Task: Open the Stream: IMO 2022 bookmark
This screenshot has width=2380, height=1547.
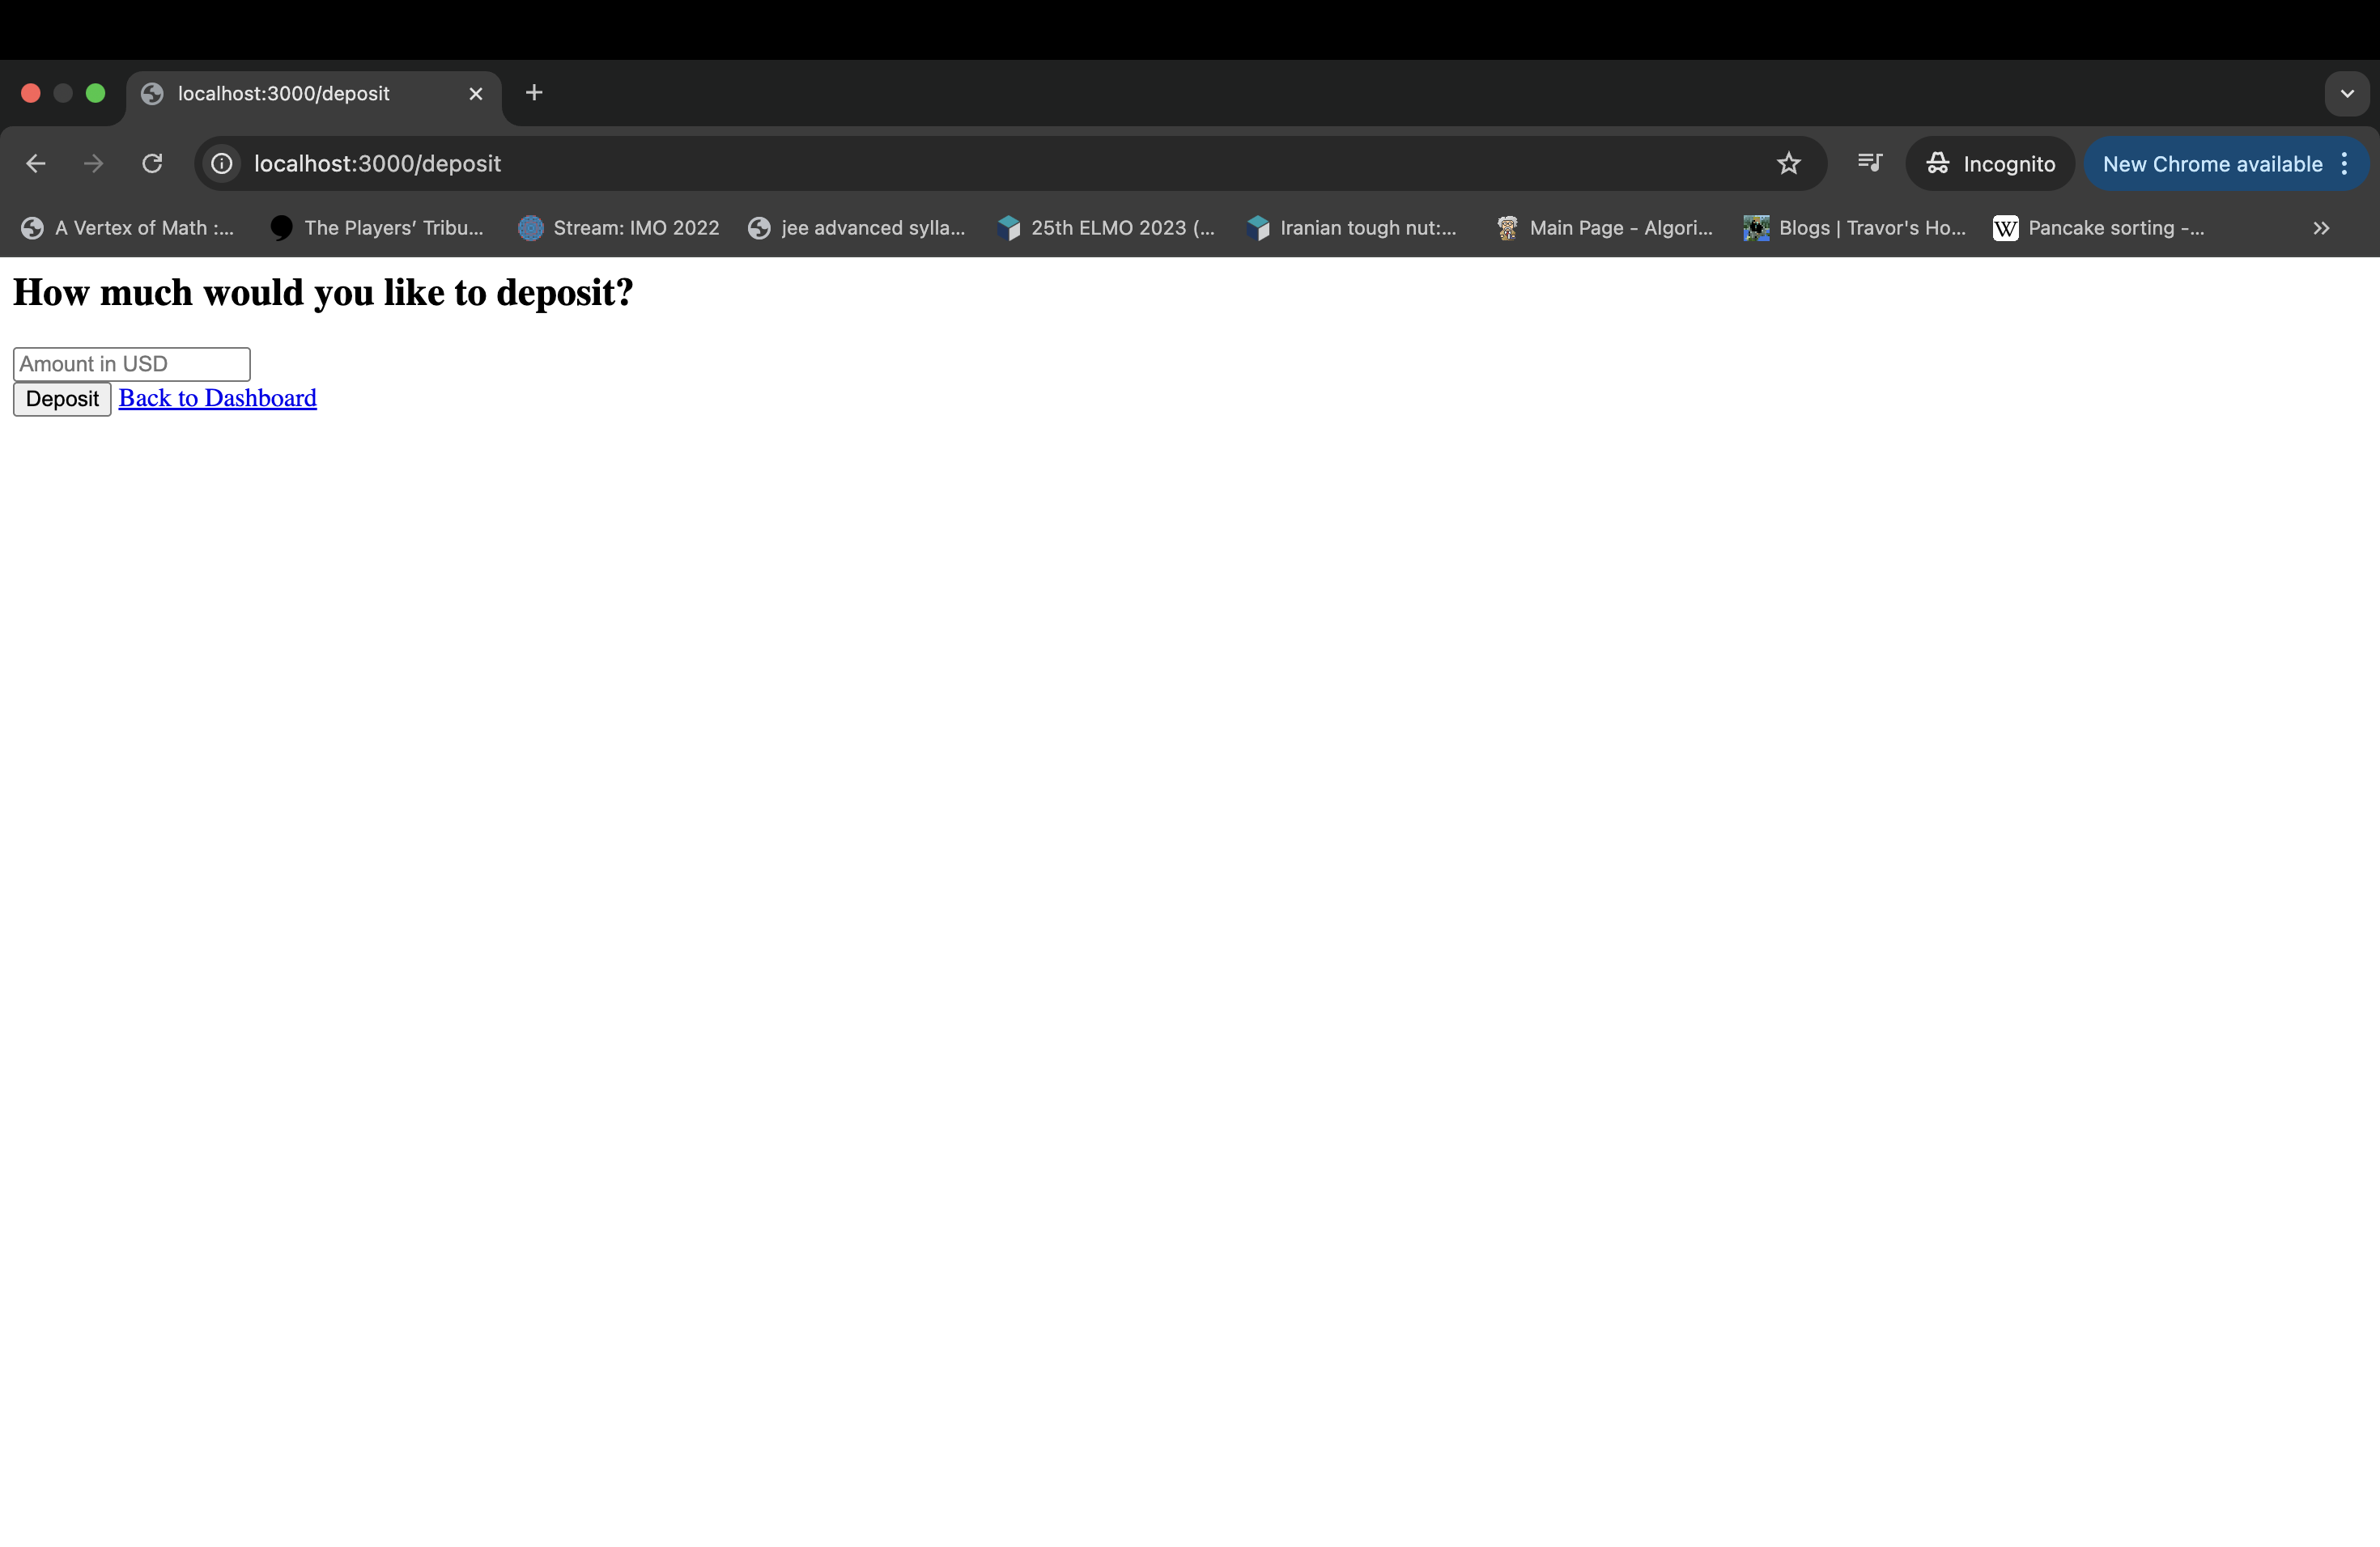Action: click(x=619, y=229)
